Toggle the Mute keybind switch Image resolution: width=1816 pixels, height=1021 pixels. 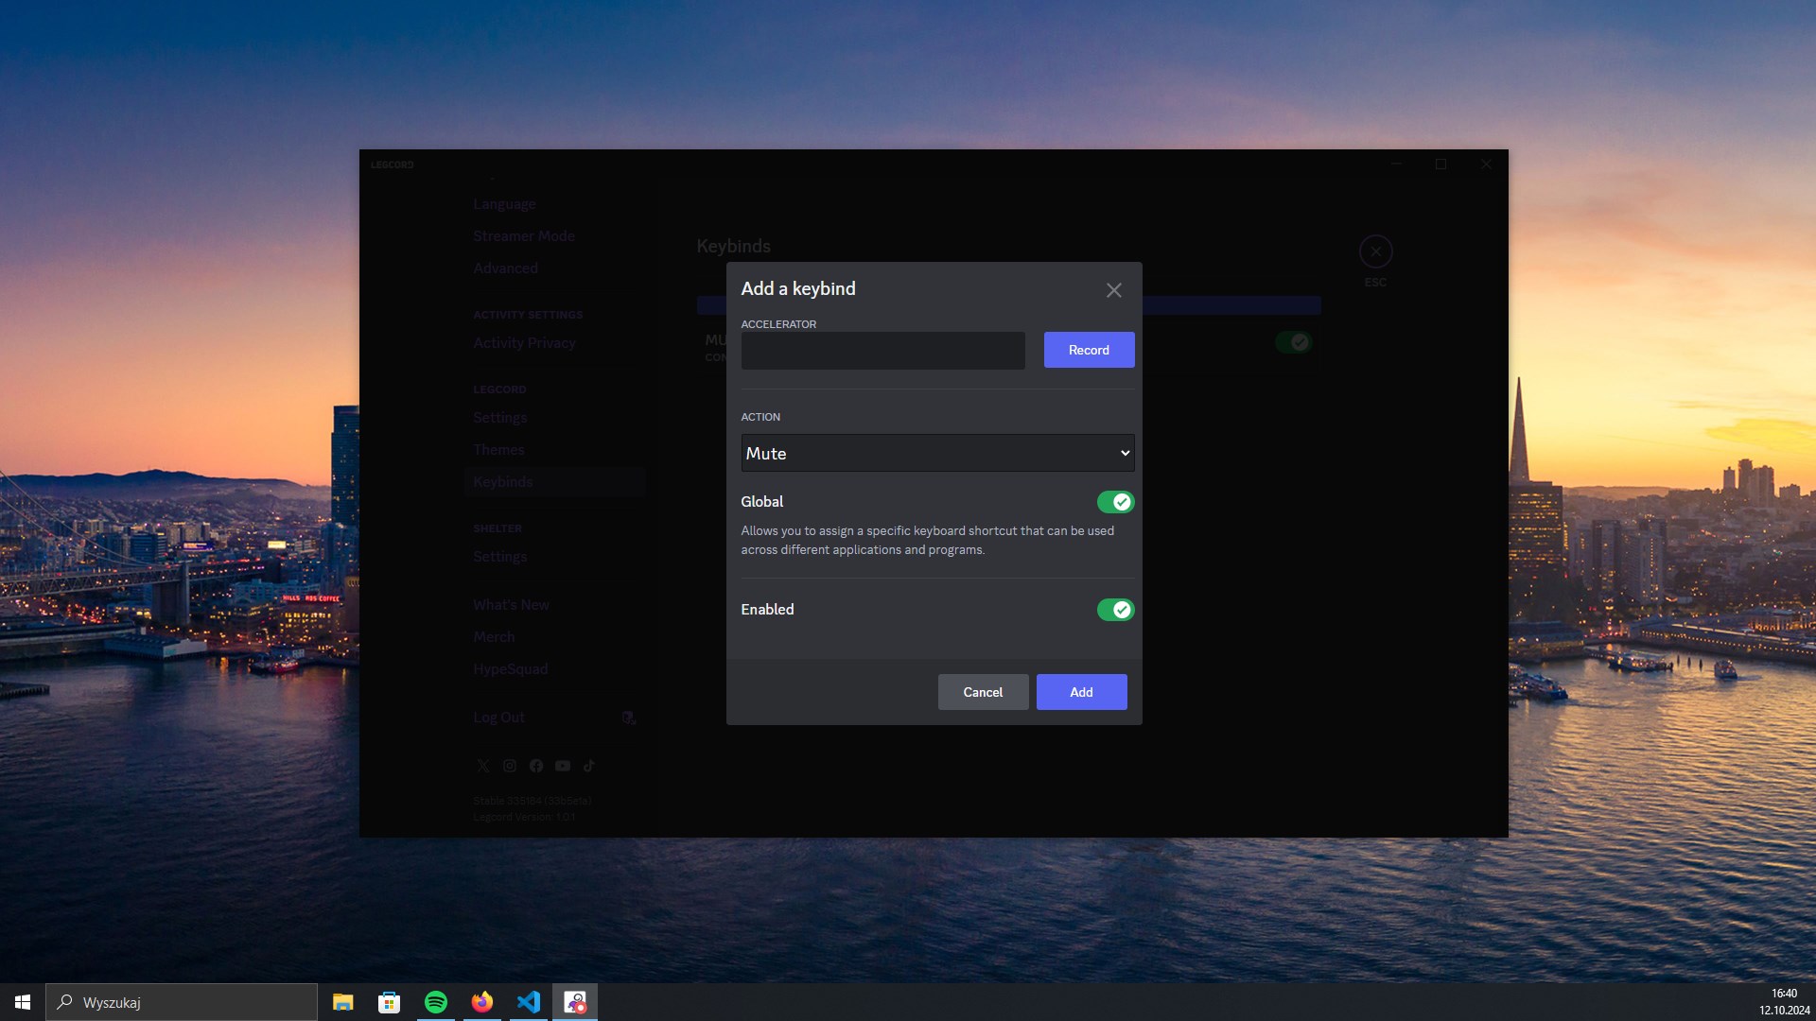[x=1294, y=342]
